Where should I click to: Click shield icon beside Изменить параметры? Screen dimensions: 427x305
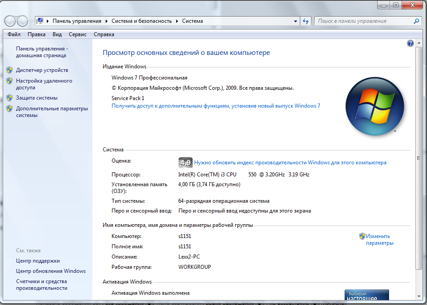(362, 236)
